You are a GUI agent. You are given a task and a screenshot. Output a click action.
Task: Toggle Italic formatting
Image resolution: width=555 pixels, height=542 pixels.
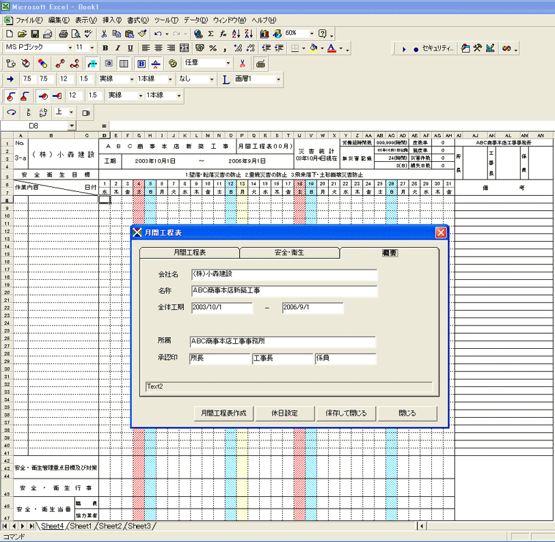coord(118,48)
